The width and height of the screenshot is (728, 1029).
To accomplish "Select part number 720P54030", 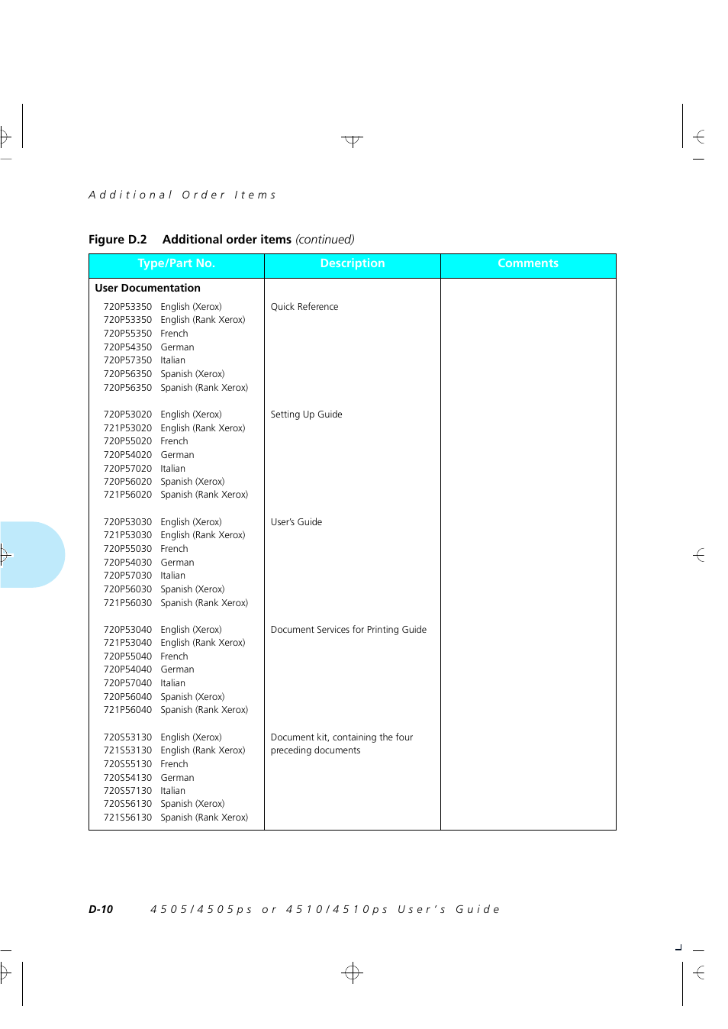I will [127, 563].
